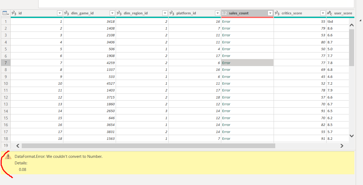363x185 pixels.
Task: Click user_score value 5.0 in row 5
Action: [x=338, y=49]
